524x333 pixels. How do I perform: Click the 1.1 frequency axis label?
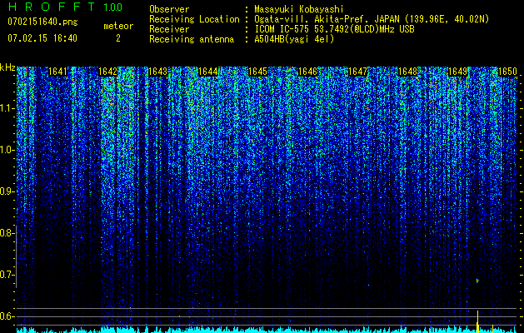[x=7, y=108]
